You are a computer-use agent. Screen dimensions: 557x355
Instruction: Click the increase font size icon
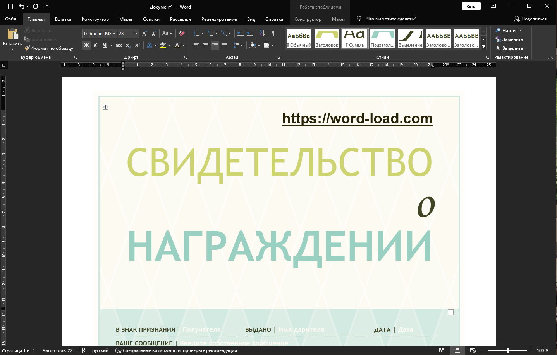click(144, 34)
